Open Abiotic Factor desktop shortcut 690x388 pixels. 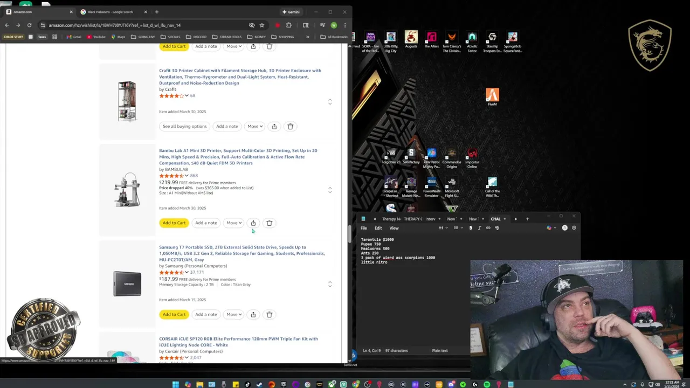pyautogui.click(x=472, y=42)
